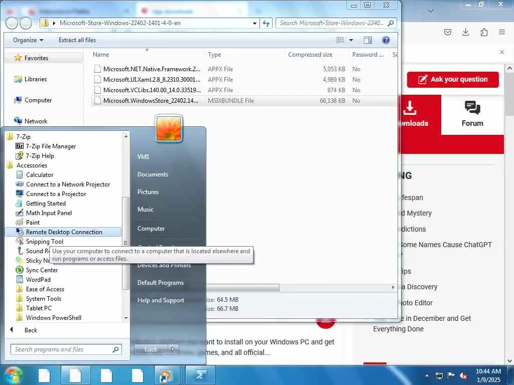Launch Calculator from Accessories

point(40,175)
